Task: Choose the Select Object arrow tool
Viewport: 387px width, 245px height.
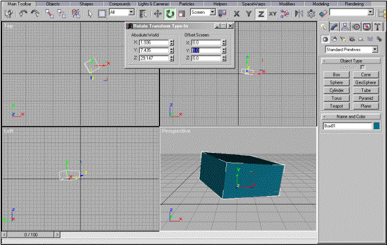Action: [90, 14]
